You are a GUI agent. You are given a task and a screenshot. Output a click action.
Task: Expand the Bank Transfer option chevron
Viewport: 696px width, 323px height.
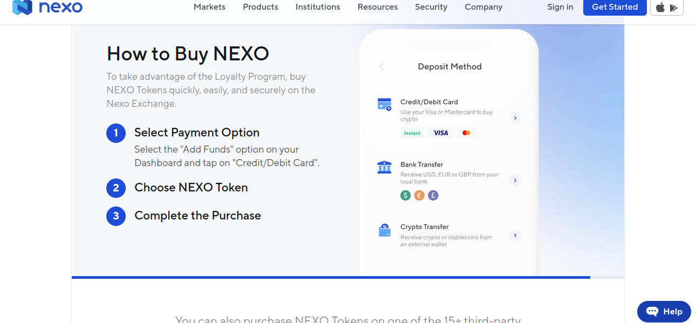(515, 180)
